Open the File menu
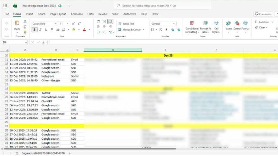 pos(7,14)
